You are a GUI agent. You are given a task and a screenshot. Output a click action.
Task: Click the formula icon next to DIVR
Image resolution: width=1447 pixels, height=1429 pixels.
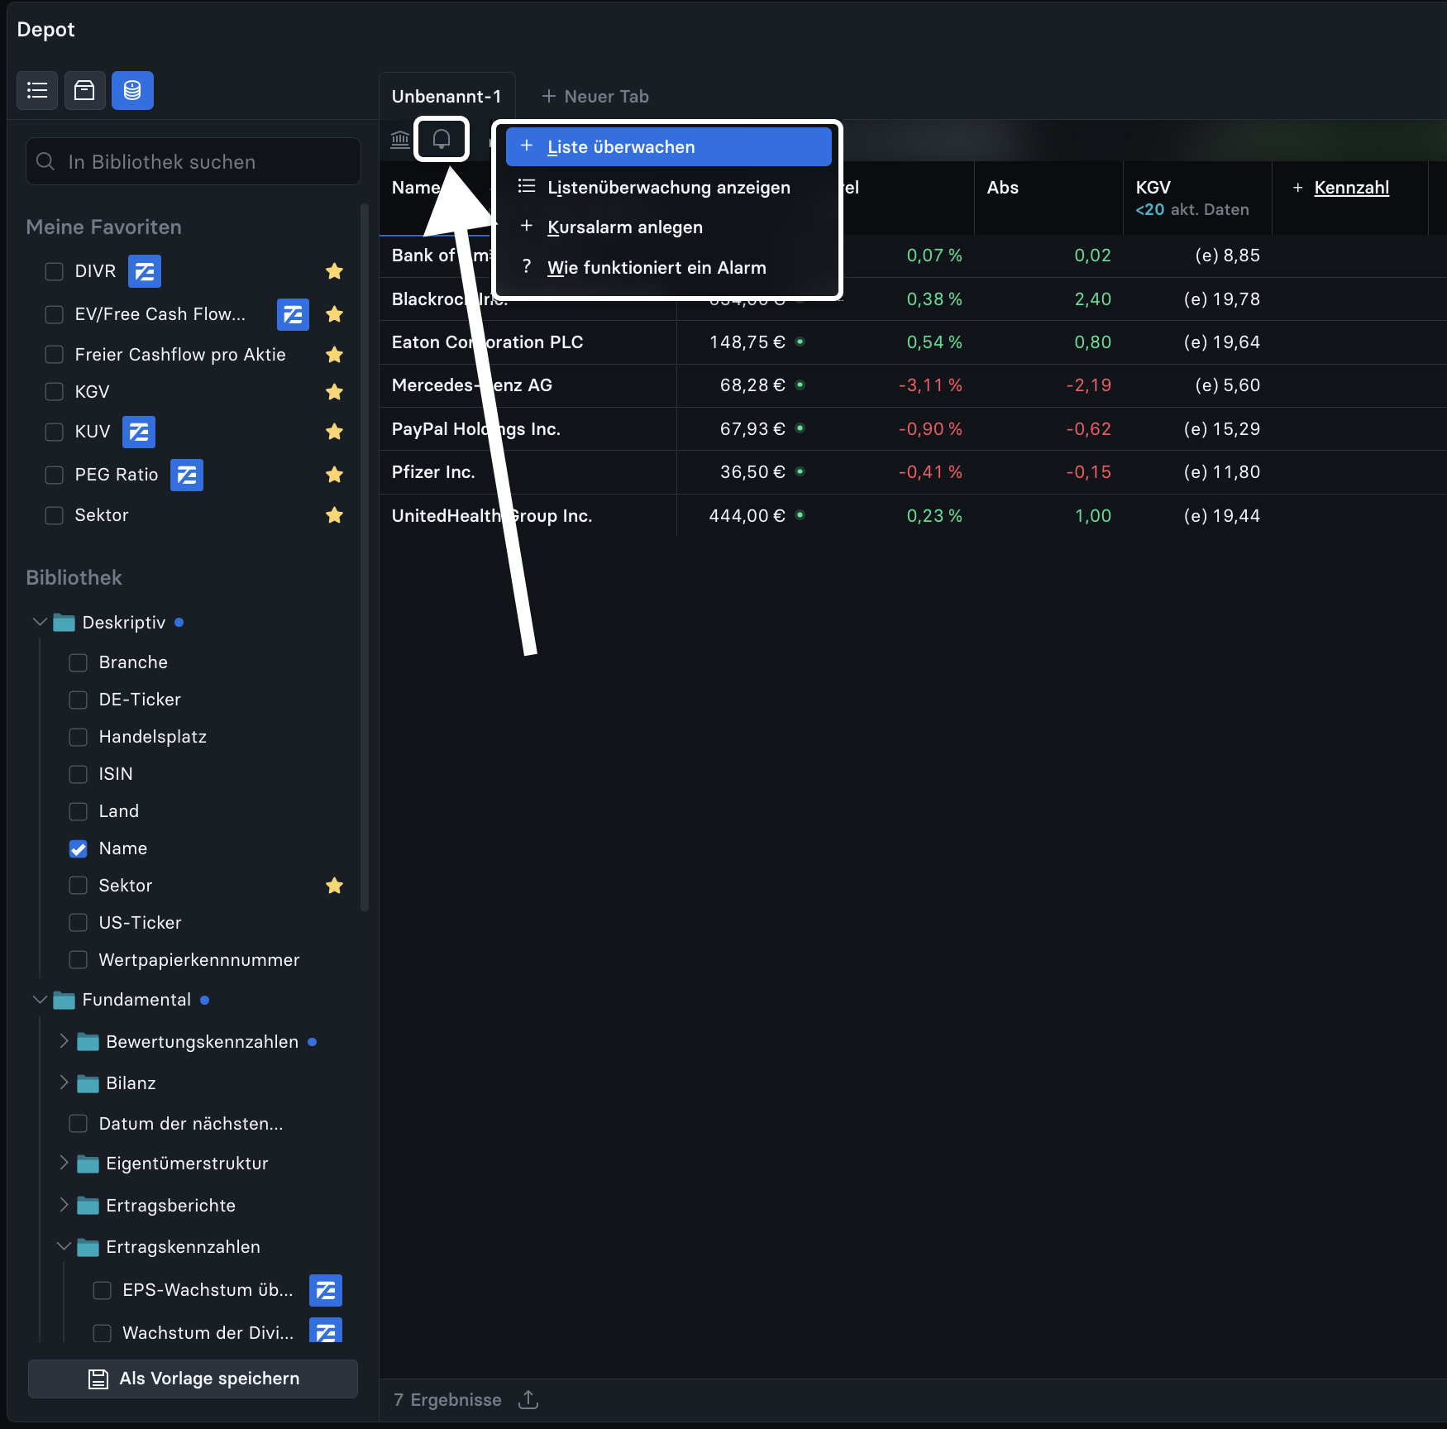click(145, 271)
